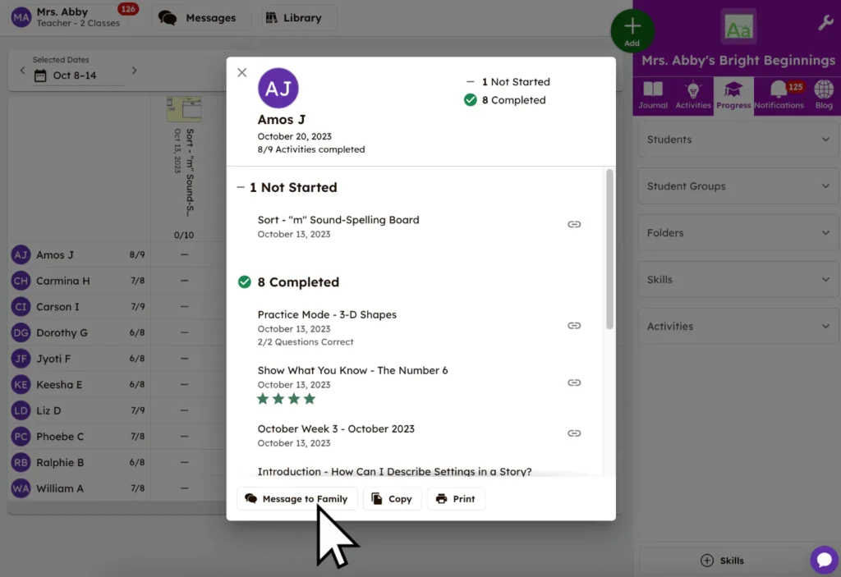The image size is (841, 577).
Task: Open October Week 3 - October 2023 activity
Action: click(x=336, y=429)
